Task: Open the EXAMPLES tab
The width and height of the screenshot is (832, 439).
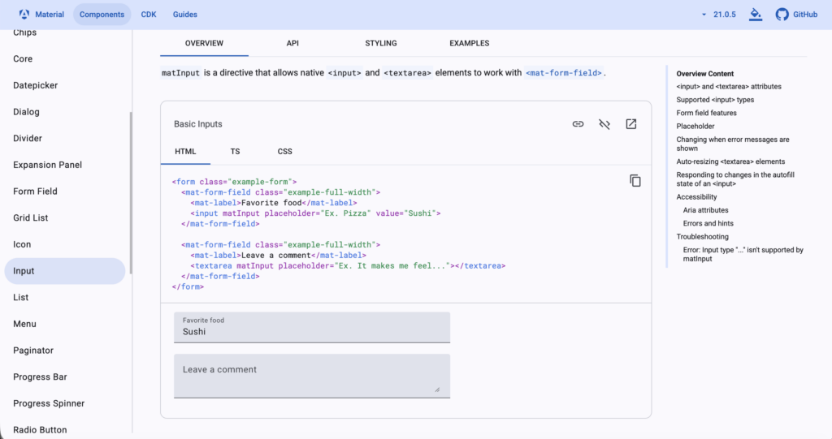Action: (470, 43)
